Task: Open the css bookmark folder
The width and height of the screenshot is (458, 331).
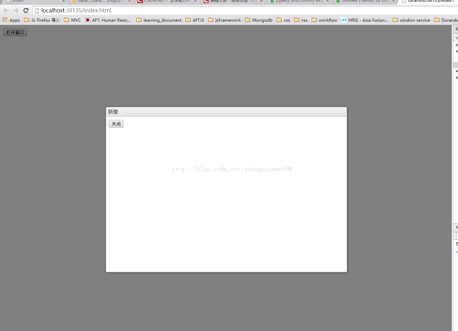Action: click(x=283, y=20)
